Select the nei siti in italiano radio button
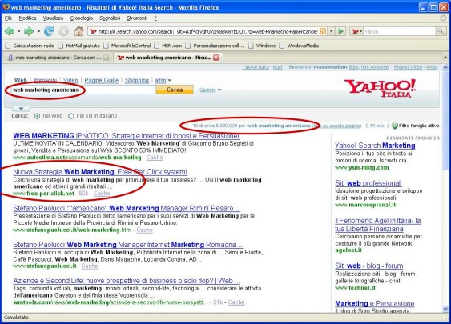Image resolution: width=451 pixels, height=324 pixels. coord(70,116)
